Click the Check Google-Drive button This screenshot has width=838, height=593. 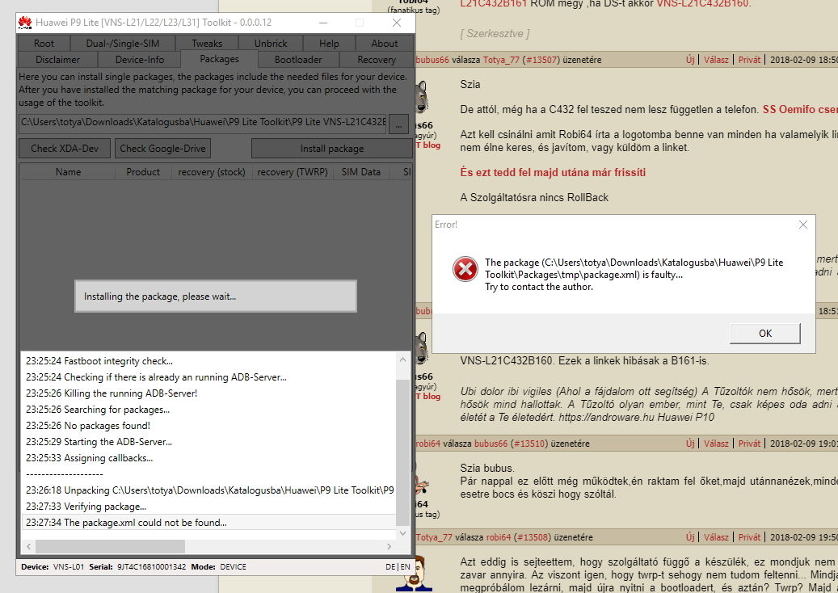[162, 149]
